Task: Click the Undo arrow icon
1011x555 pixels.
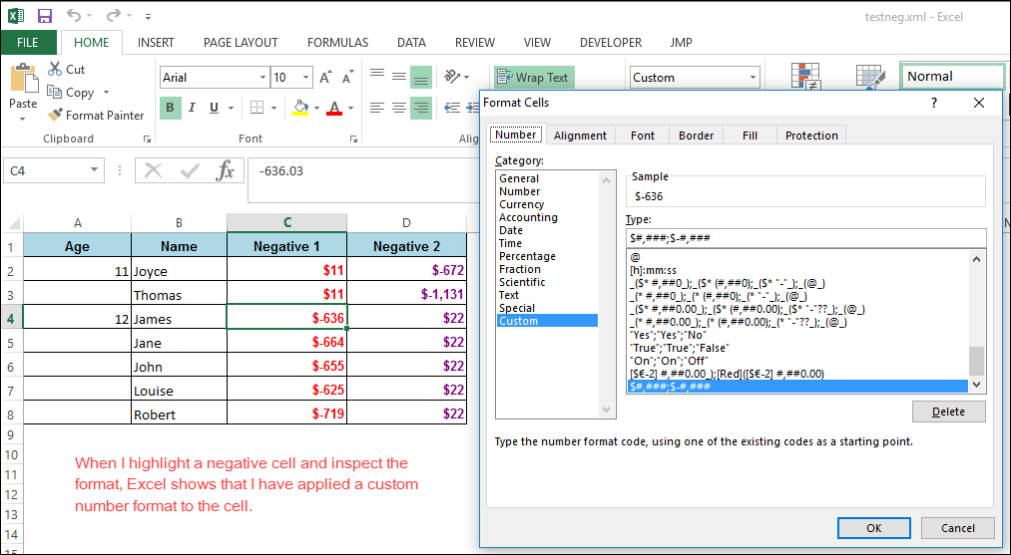Action: [75, 16]
